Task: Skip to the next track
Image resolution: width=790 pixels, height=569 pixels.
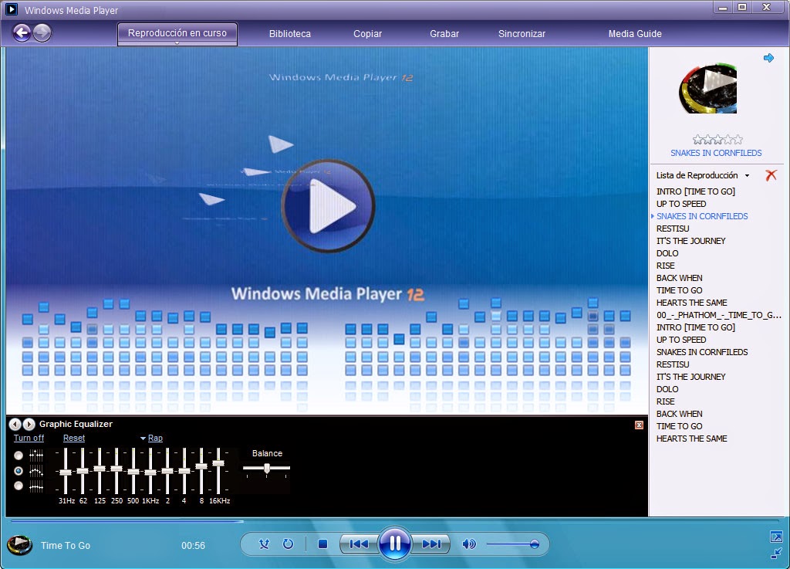Action: pos(430,544)
